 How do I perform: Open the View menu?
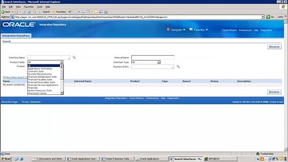coord(18,7)
